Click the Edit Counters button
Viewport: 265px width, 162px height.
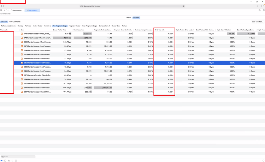click(258, 22)
